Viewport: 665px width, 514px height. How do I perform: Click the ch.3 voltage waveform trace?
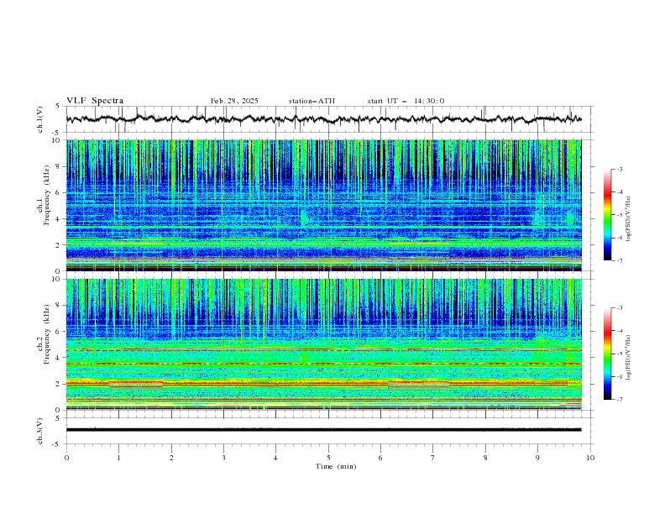point(323,430)
